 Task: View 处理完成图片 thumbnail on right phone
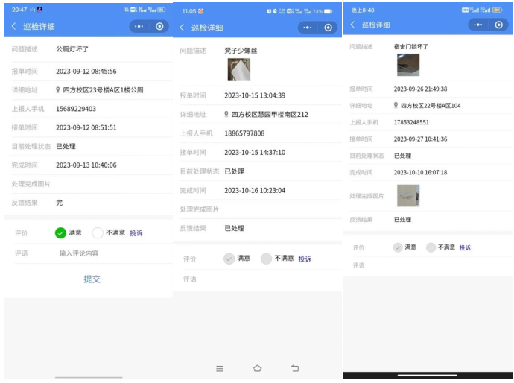tap(408, 195)
